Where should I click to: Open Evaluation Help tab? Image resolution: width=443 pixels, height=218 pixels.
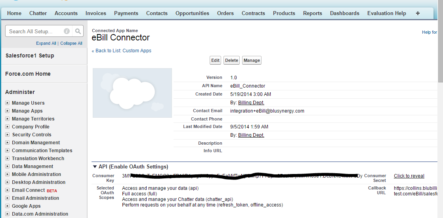click(x=386, y=13)
